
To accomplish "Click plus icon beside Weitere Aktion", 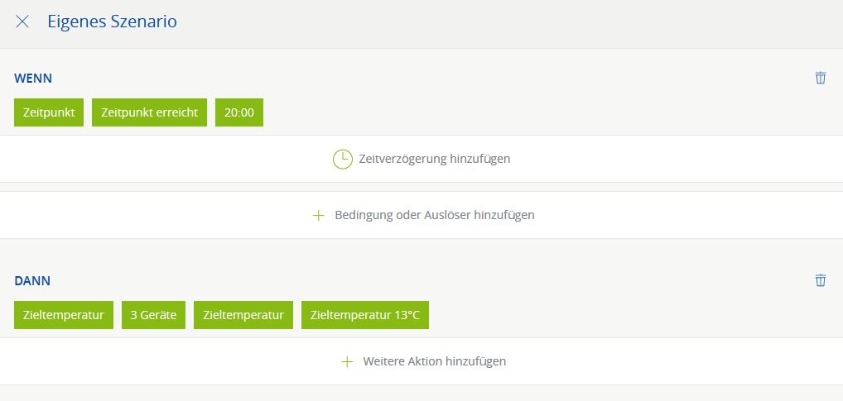I will click(x=347, y=361).
